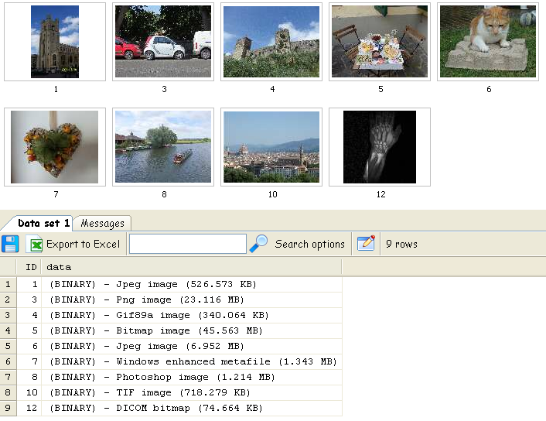The width and height of the screenshot is (546, 421).
Task: Click Export to Excel
Action: [84, 244]
